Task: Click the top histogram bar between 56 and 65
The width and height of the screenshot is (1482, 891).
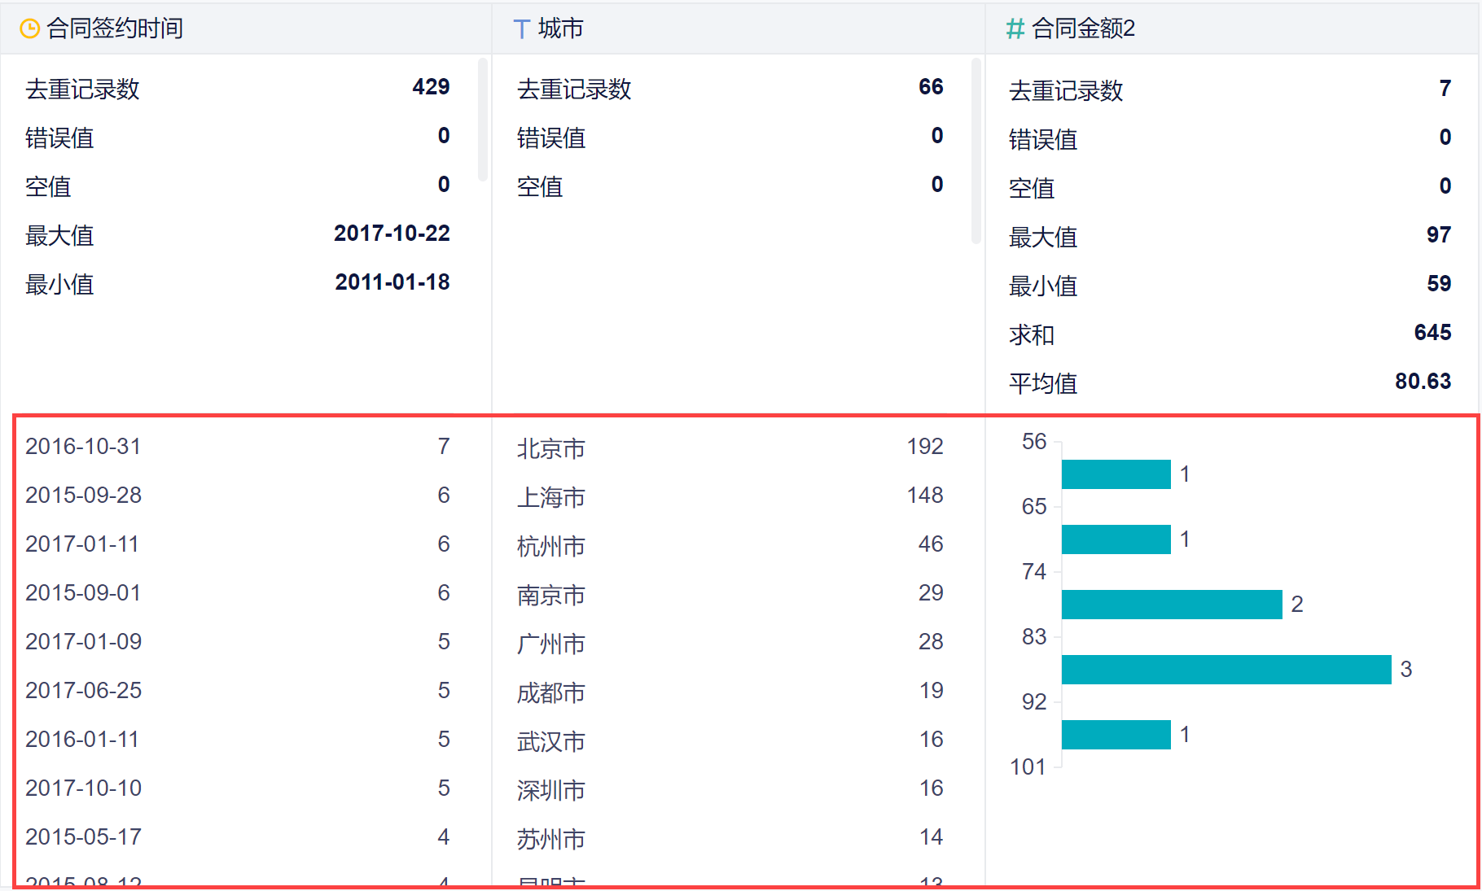Action: pos(1116,474)
